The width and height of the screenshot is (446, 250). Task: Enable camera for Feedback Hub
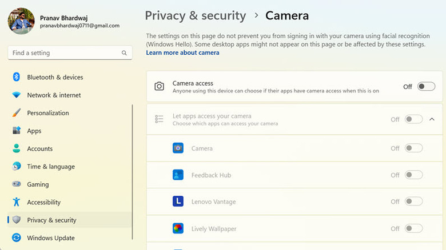point(413,175)
